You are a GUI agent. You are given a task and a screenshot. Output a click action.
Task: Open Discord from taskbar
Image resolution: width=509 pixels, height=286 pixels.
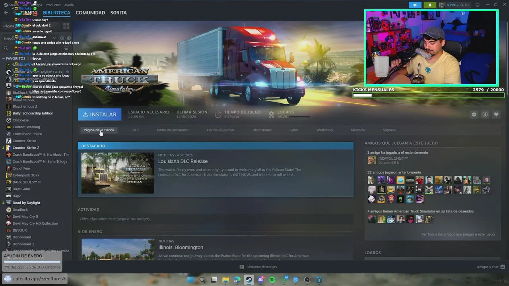261,280
